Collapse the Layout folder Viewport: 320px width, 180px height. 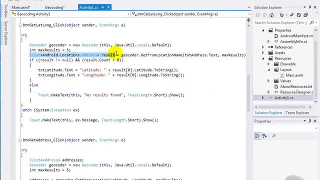pos(269,70)
